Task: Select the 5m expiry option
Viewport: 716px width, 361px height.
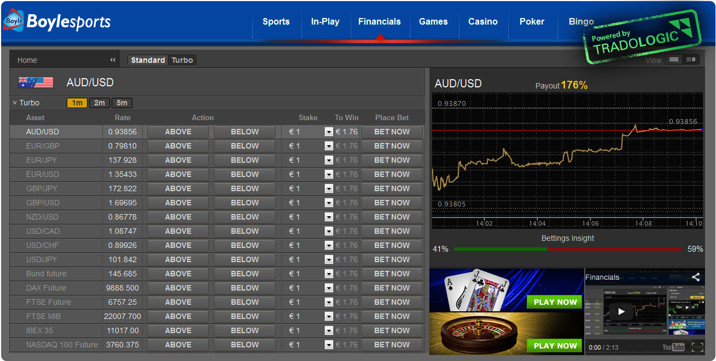Action: pyautogui.click(x=121, y=103)
